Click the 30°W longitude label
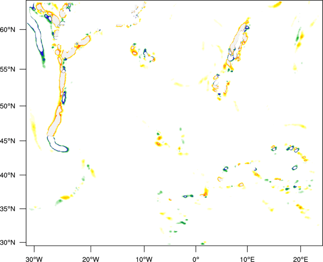Screen dimensions: 323x262 (x=34, y=259)
